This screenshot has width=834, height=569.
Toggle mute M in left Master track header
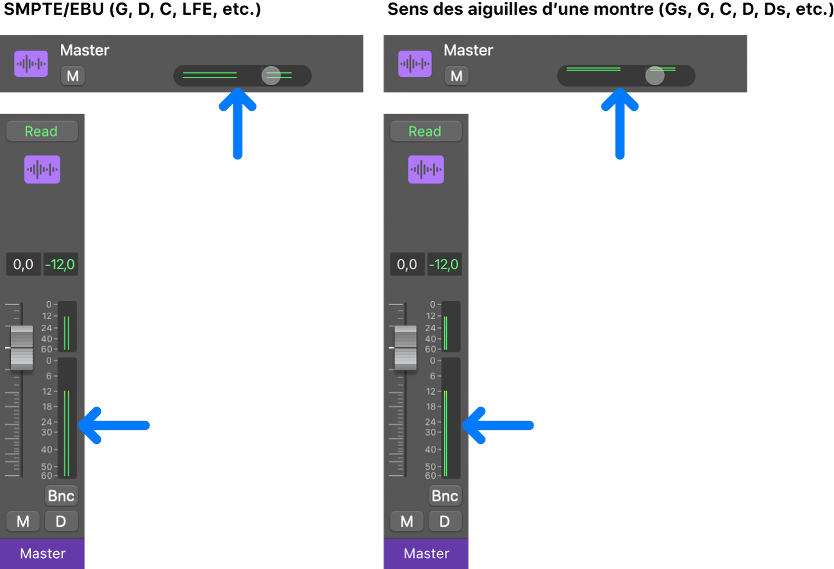(73, 76)
